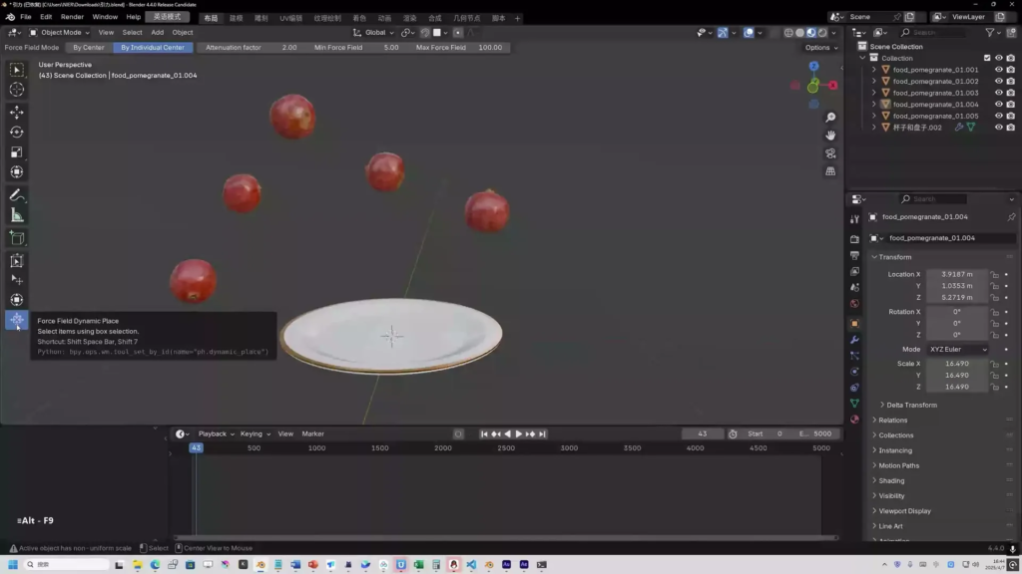This screenshot has width=1022, height=574.
Task: Open the Modifiers wrench tab
Action: (x=854, y=340)
